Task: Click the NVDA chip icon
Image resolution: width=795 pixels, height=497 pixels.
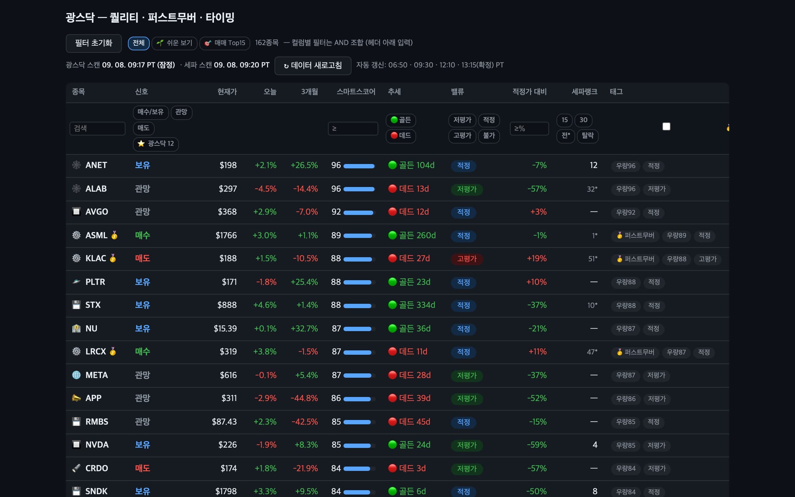Action: pyautogui.click(x=76, y=445)
